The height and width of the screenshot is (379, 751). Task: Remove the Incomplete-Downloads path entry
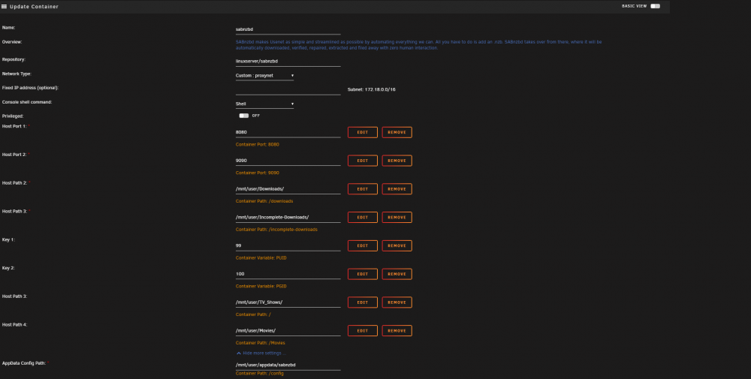[397, 217]
